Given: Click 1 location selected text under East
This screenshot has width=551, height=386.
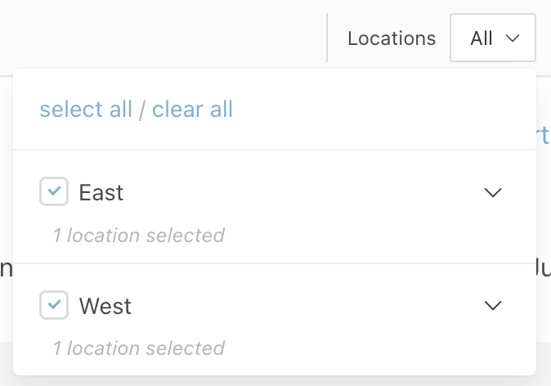Looking at the screenshot, I should 139,236.
